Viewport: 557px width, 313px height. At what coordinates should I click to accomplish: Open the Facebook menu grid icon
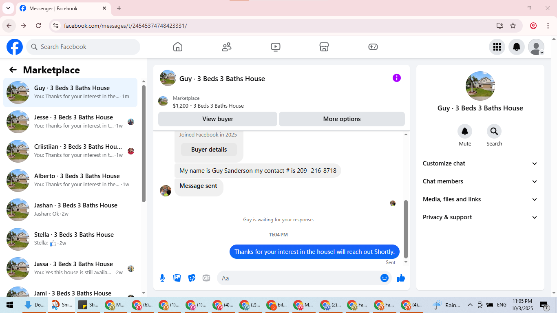click(497, 47)
